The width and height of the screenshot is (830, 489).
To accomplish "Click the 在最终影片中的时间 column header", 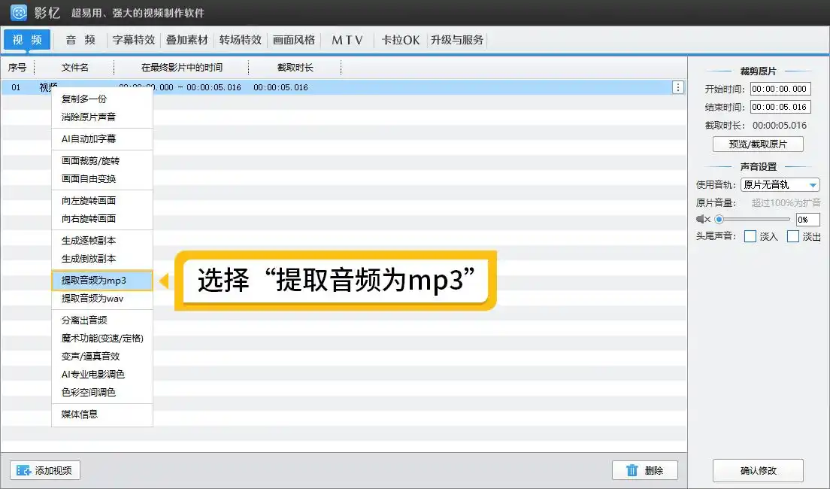I will point(182,68).
